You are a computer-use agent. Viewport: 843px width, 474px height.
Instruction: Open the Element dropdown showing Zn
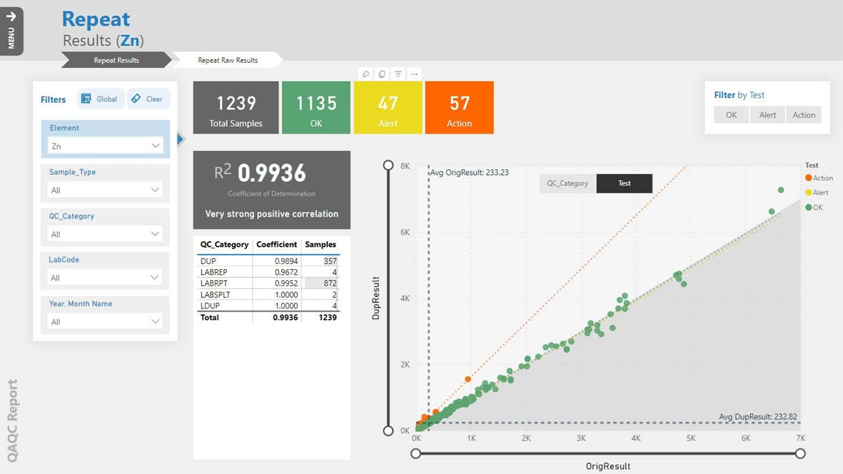(104, 146)
